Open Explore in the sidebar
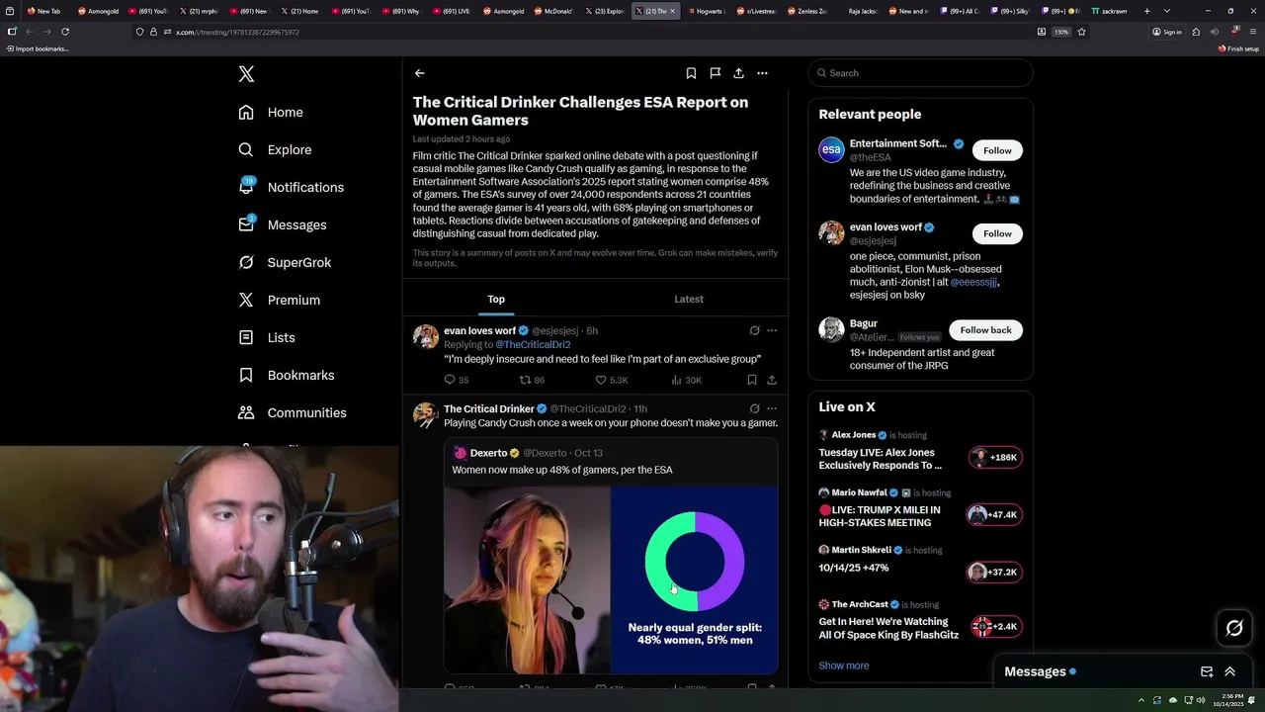Screen dimensions: 1265x712 tap(275, 149)
